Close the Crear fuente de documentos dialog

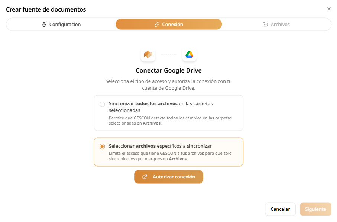click(329, 9)
